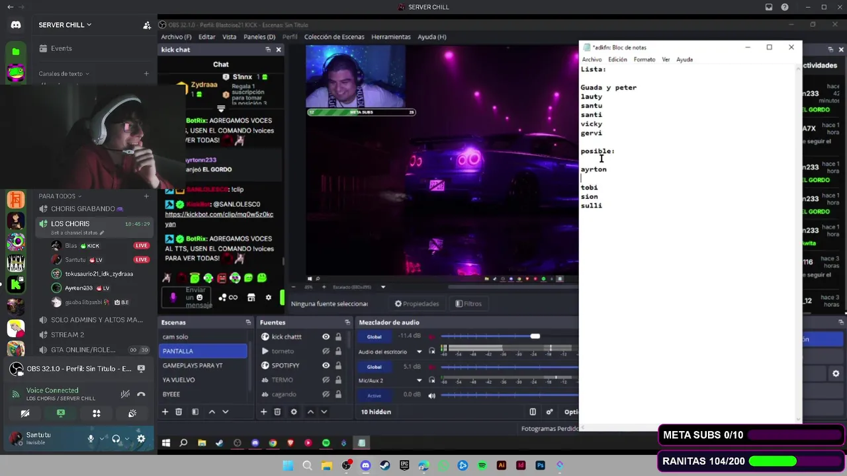Open Spotify from the Windows taskbar
847x476 pixels.
482,465
